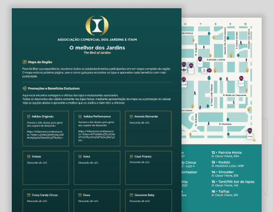This screenshot has height=212, width=274.
Task: Click the store icon in Arezzo card
Action: click(29, 157)
